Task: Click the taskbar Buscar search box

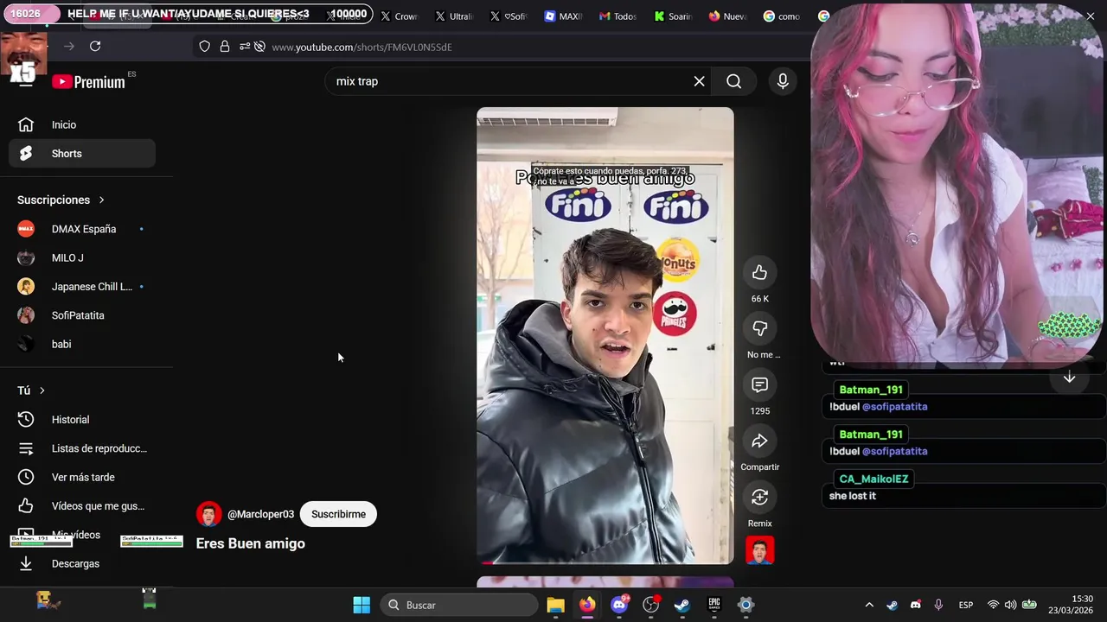Action: 460,605
